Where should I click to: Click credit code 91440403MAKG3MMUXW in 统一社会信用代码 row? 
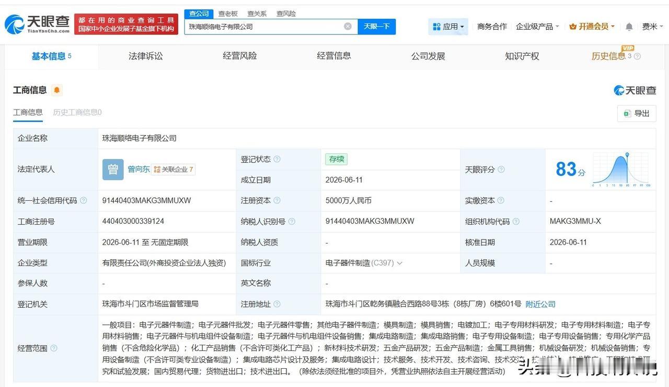tap(147, 201)
